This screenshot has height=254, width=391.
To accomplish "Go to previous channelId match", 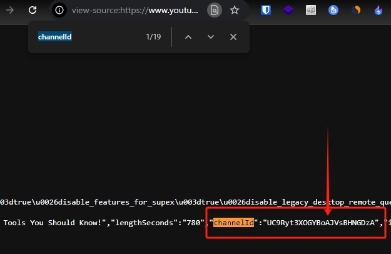I will pyautogui.click(x=188, y=37).
